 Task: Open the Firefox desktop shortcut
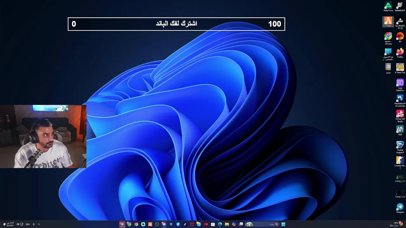point(400,53)
